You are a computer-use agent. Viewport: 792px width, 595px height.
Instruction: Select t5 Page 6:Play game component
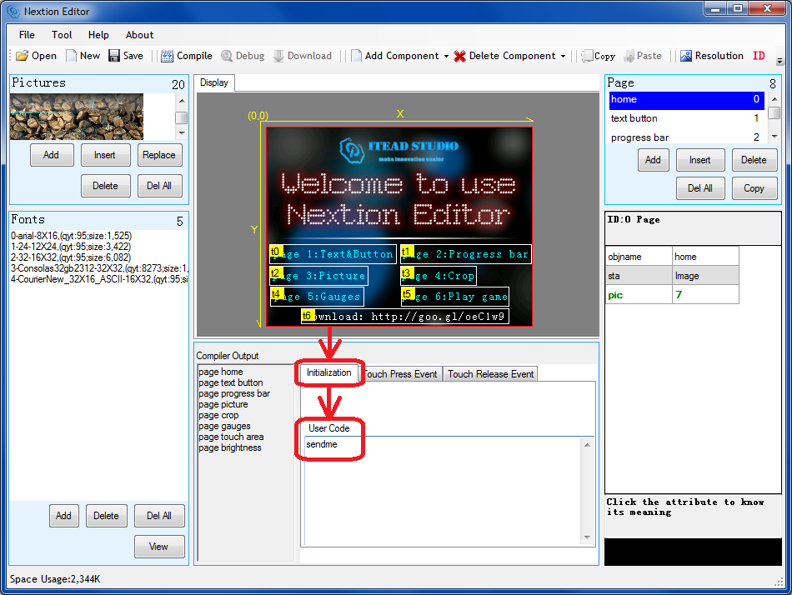pos(455,297)
